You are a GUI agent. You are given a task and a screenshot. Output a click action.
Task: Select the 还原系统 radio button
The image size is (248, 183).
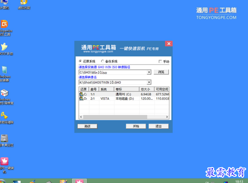coord(80,61)
